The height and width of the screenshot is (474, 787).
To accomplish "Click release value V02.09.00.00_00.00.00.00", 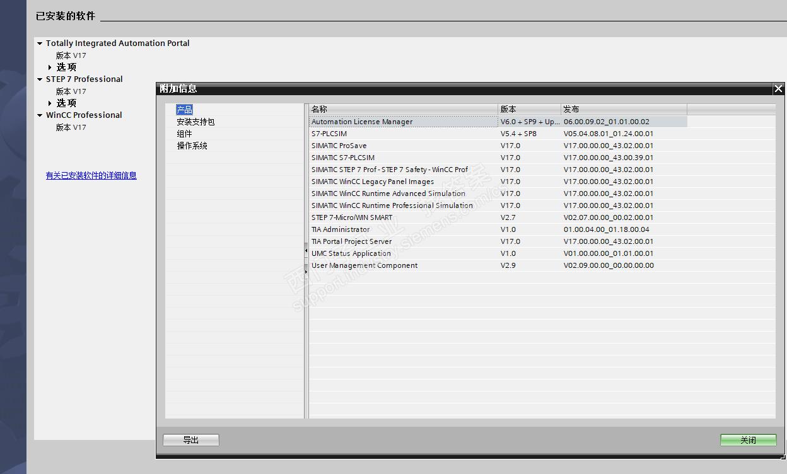I will click(609, 265).
